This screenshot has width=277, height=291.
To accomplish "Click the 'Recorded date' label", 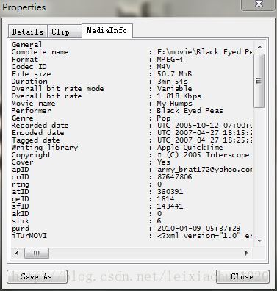I will point(40,126).
